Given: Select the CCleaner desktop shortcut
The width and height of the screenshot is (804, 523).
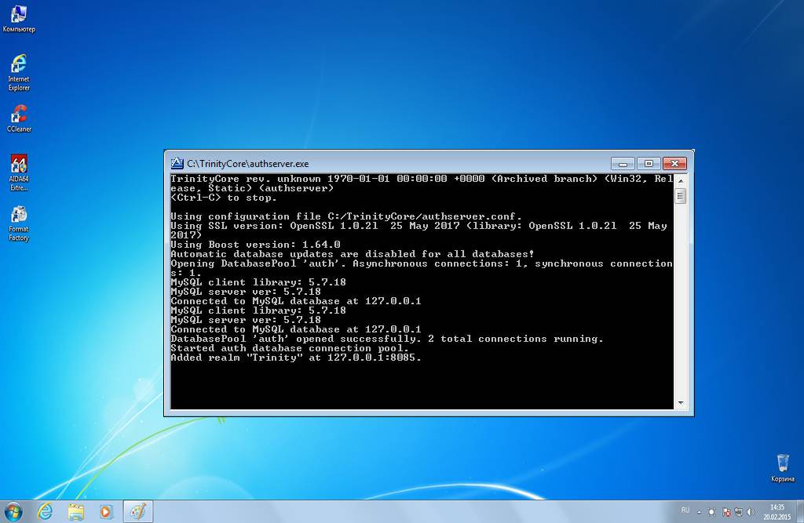Looking at the screenshot, I should point(19,115).
